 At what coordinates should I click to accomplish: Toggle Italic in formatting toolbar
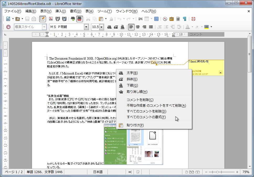(116, 27)
